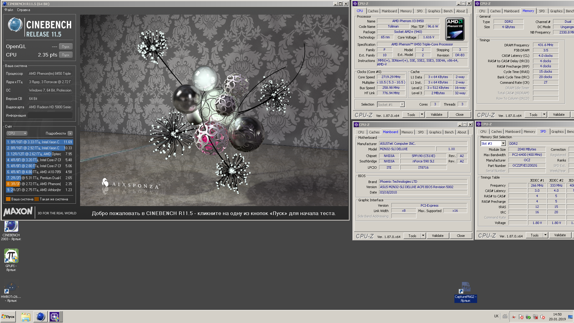Click the M2N32-SLI DELUXE model field
This screenshot has height=323, width=574.
click(x=407, y=149)
